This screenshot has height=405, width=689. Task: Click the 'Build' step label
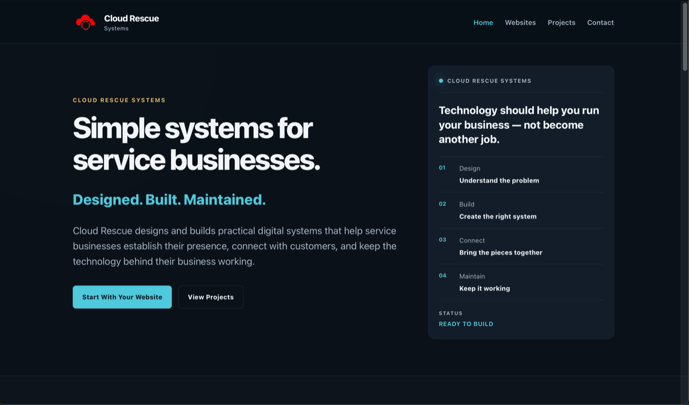click(467, 205)
